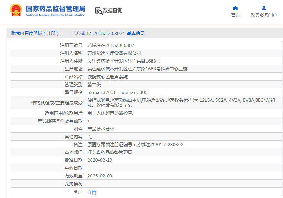Go to 首页 text label
The width and height of the screenshot is (283, 198).
[x=235, y=15]
